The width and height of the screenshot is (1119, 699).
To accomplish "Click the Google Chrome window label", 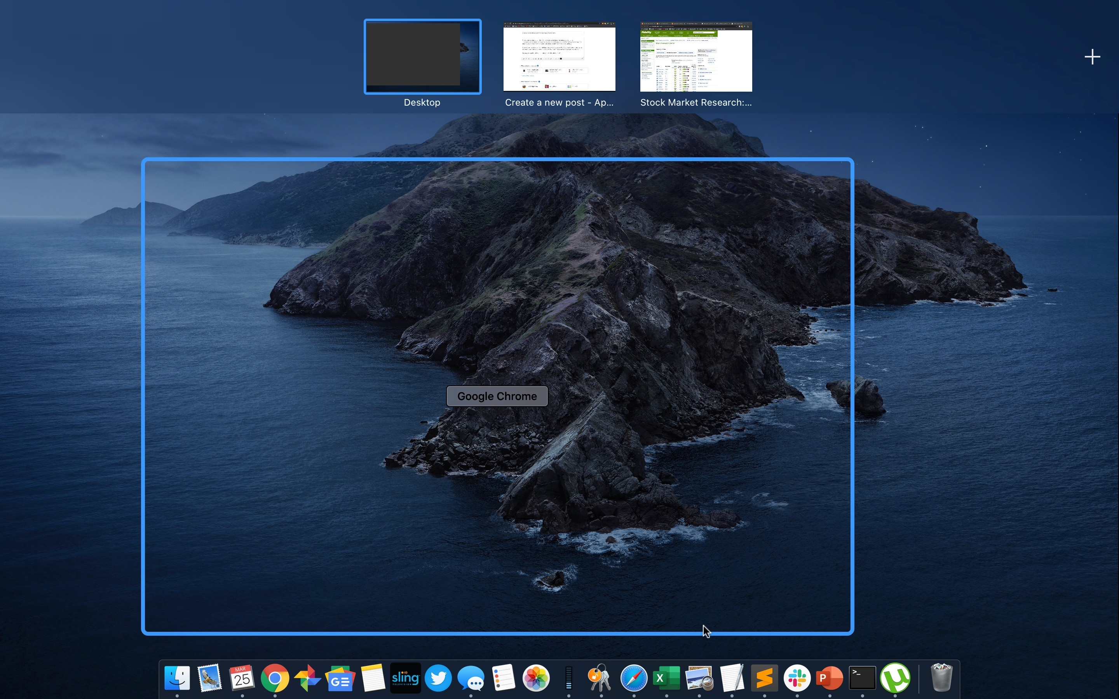I will click(x=497, y=396).
